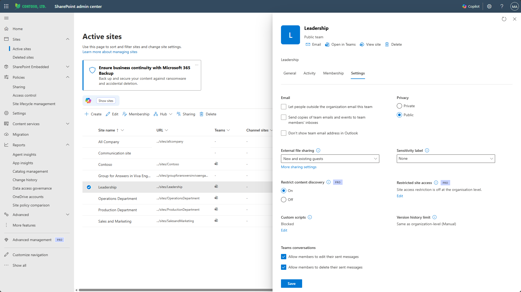Click the Teams icon in Sales and Marketing row
Screen dimensions: 521x292
coord(216,220)
